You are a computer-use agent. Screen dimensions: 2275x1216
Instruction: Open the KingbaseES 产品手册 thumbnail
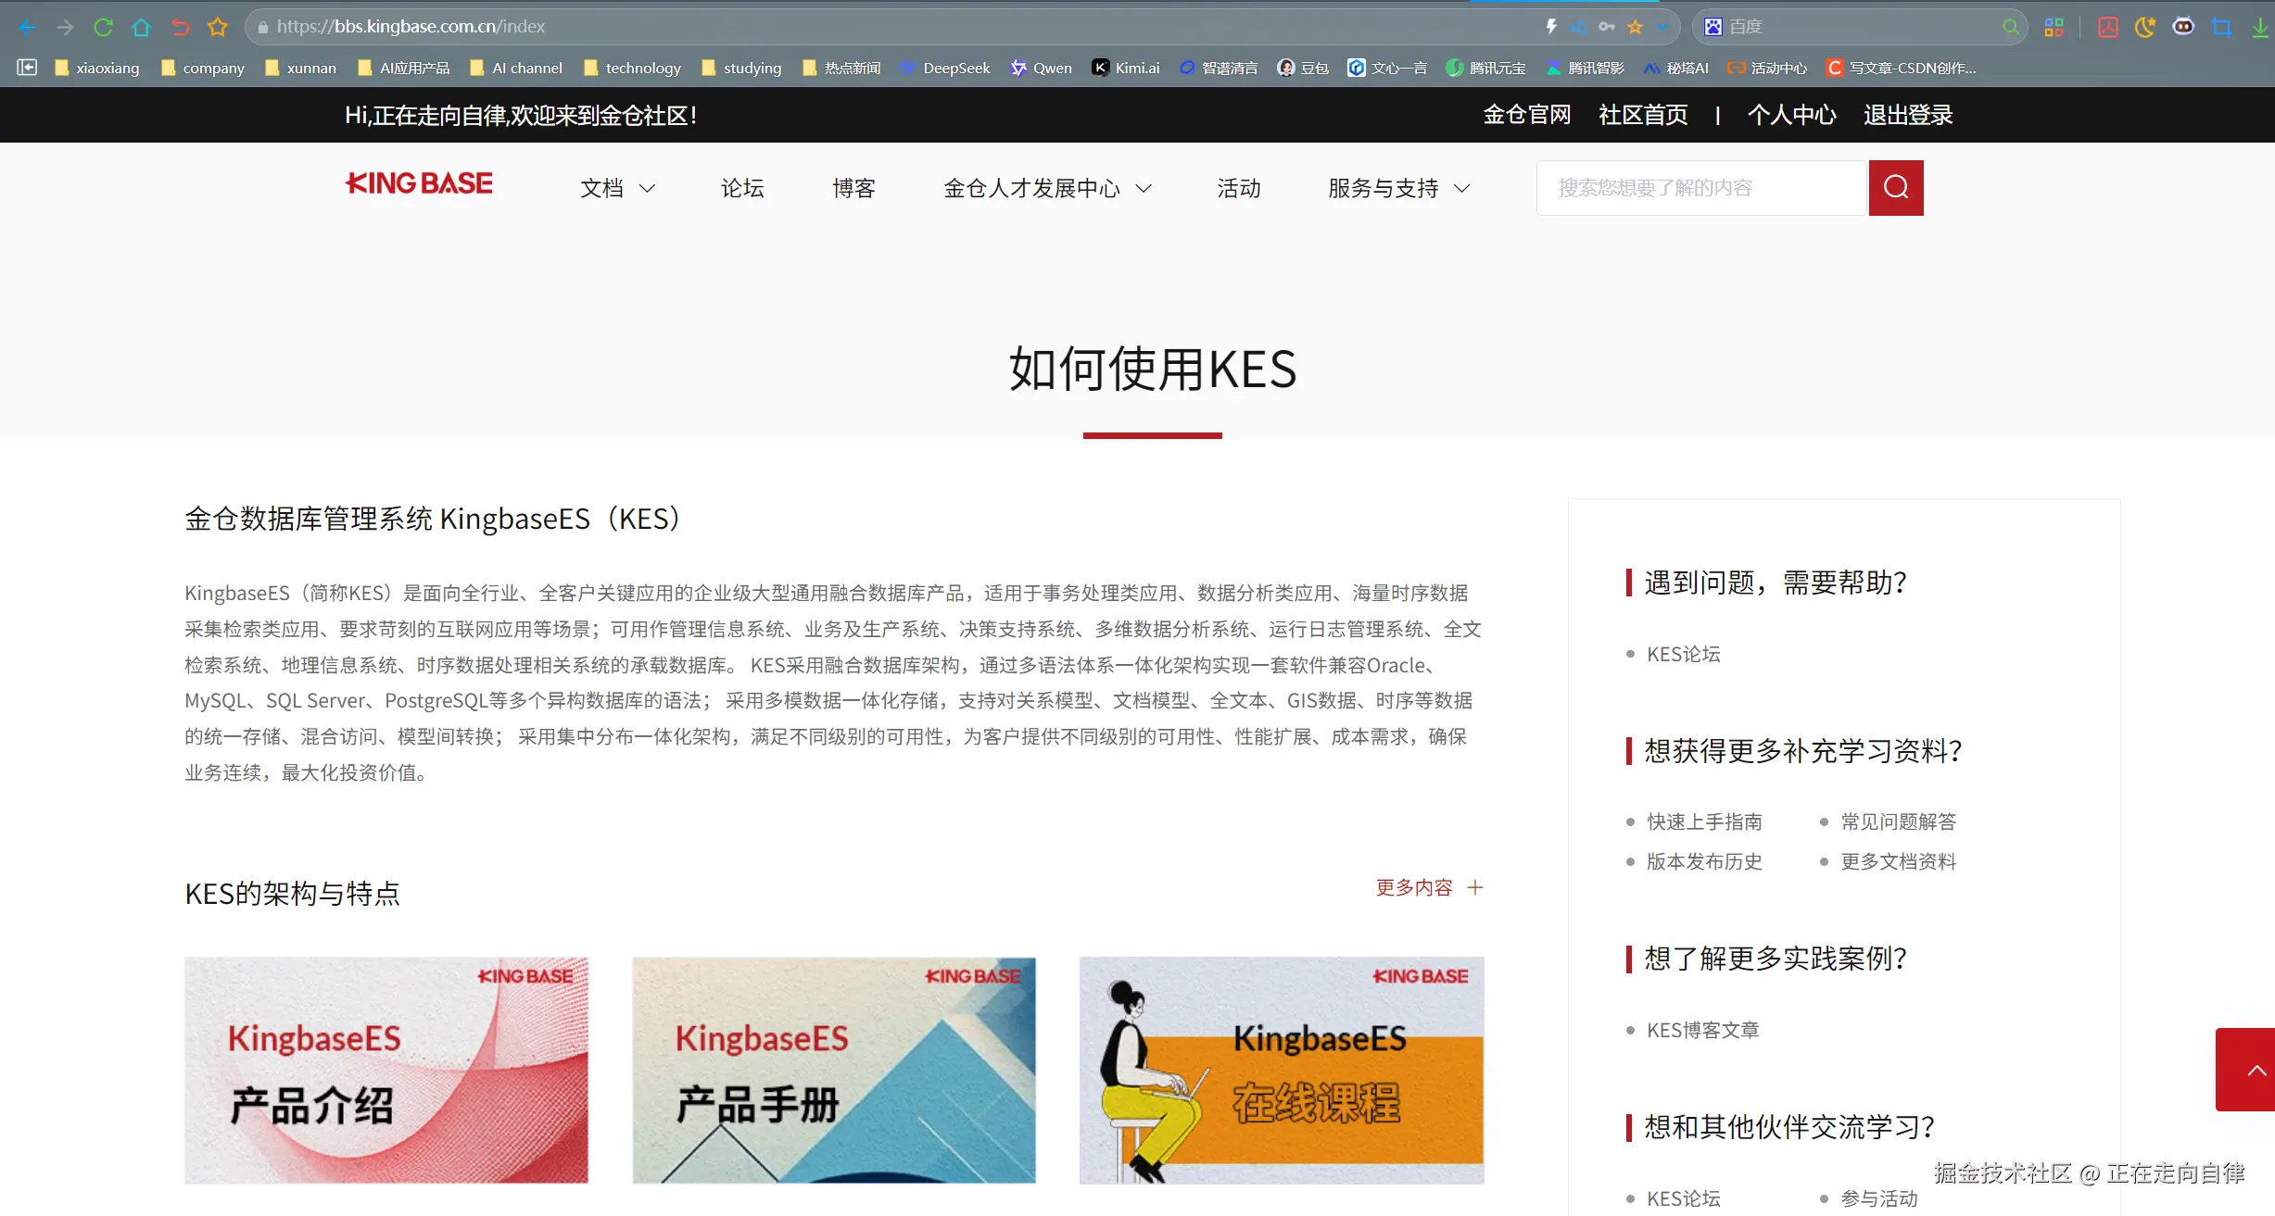(834, 1070)
